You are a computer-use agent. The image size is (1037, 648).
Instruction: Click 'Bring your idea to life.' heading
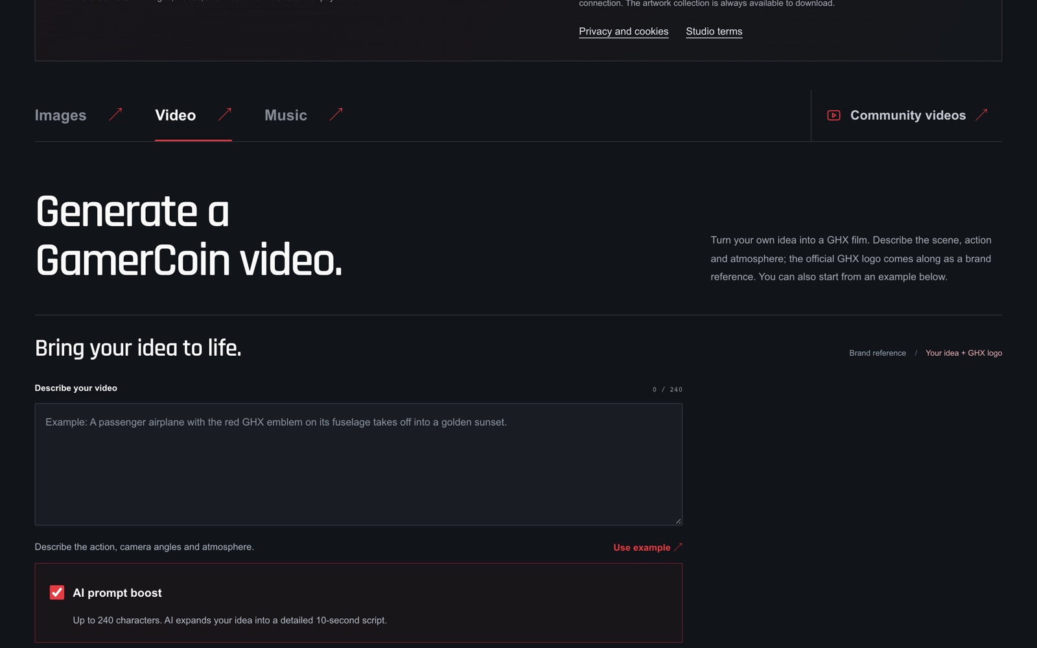point(138,348)
